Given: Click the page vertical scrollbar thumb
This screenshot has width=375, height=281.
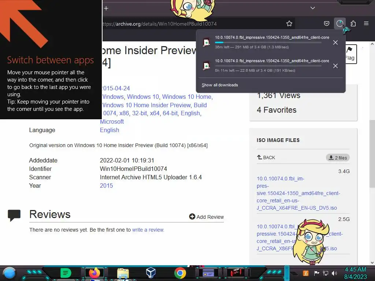Looking at the screenshot, I should [372, 154].
